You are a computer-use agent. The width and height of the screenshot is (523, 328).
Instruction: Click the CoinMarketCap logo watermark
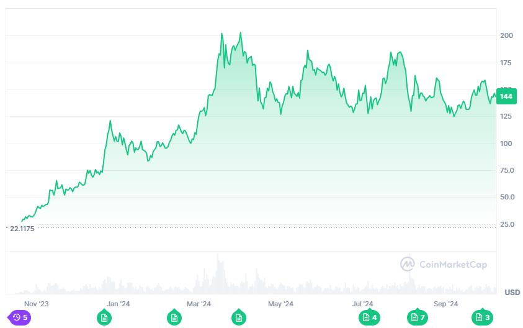pyautogui.click(x=444, y=265)
